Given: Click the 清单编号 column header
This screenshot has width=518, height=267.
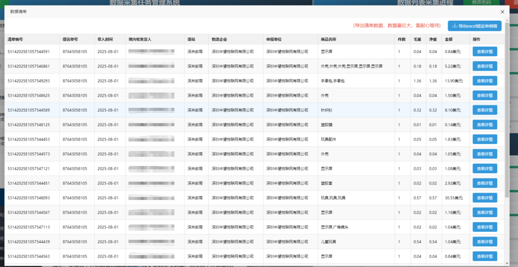Looking at the screenshot, I should coord(15,39).
